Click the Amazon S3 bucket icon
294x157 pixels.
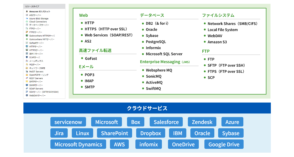(x=27, y=11)
